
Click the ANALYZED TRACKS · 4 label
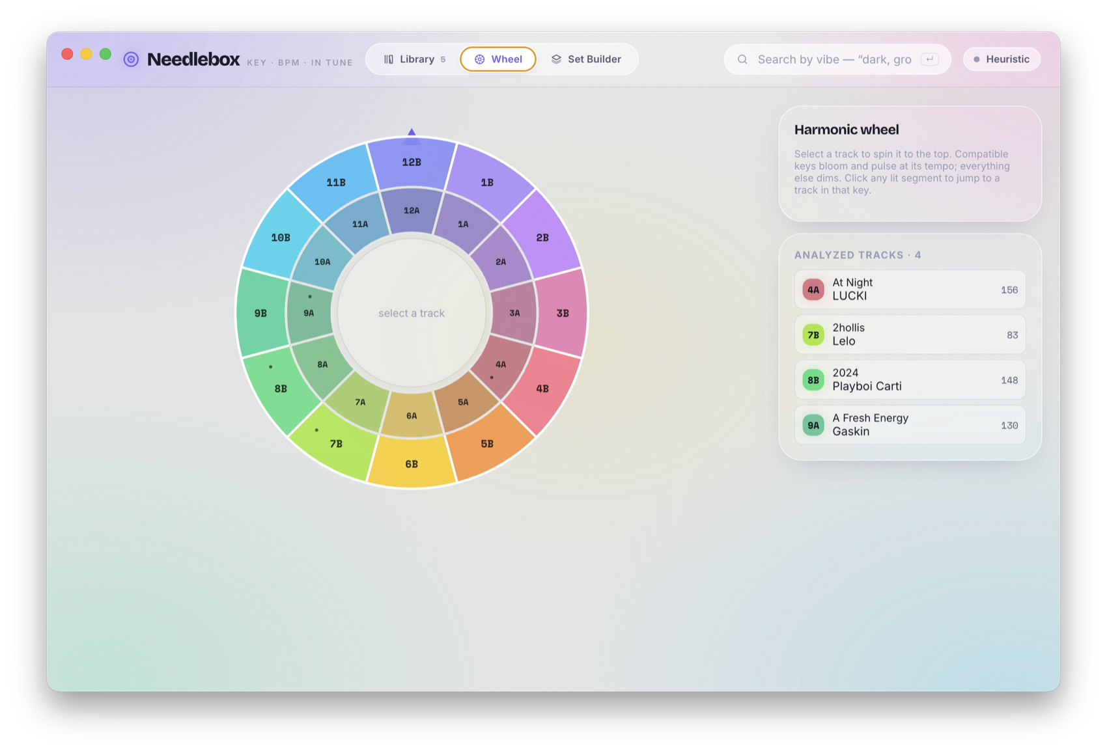click(x=858, y=255)
